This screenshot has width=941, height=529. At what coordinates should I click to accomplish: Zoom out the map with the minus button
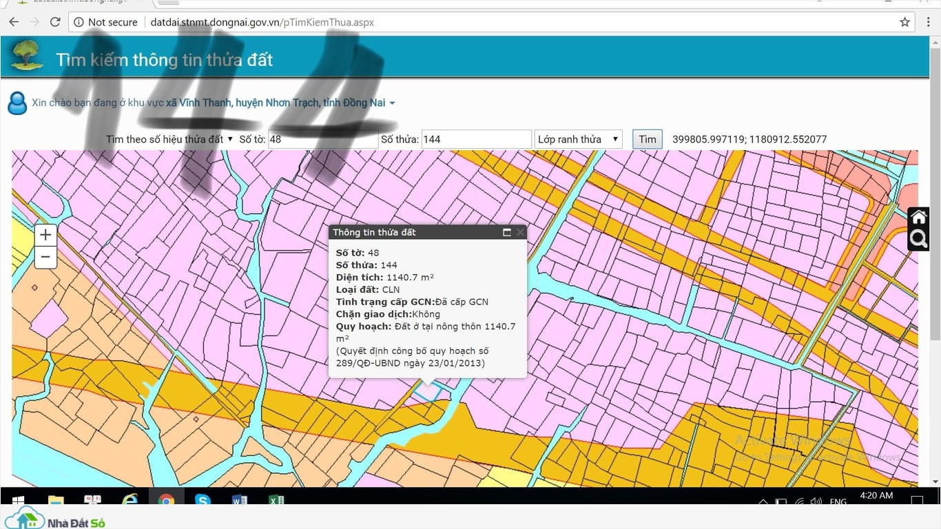click(x=45, y=258)
